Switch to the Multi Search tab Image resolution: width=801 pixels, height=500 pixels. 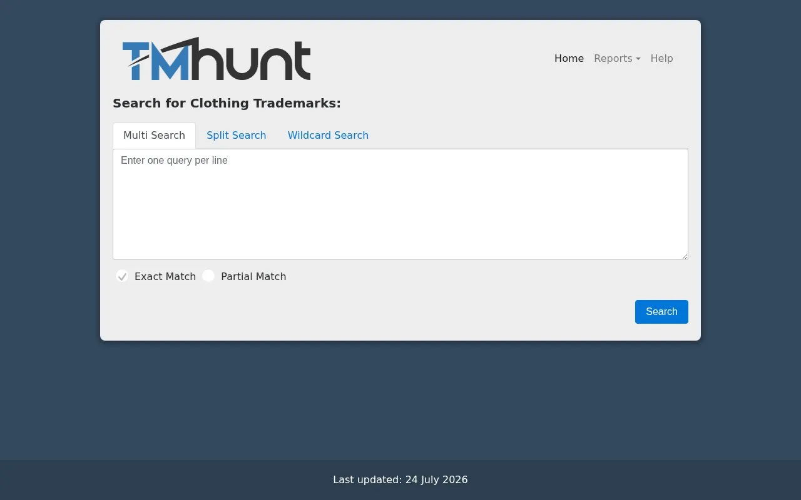(154, 135)
